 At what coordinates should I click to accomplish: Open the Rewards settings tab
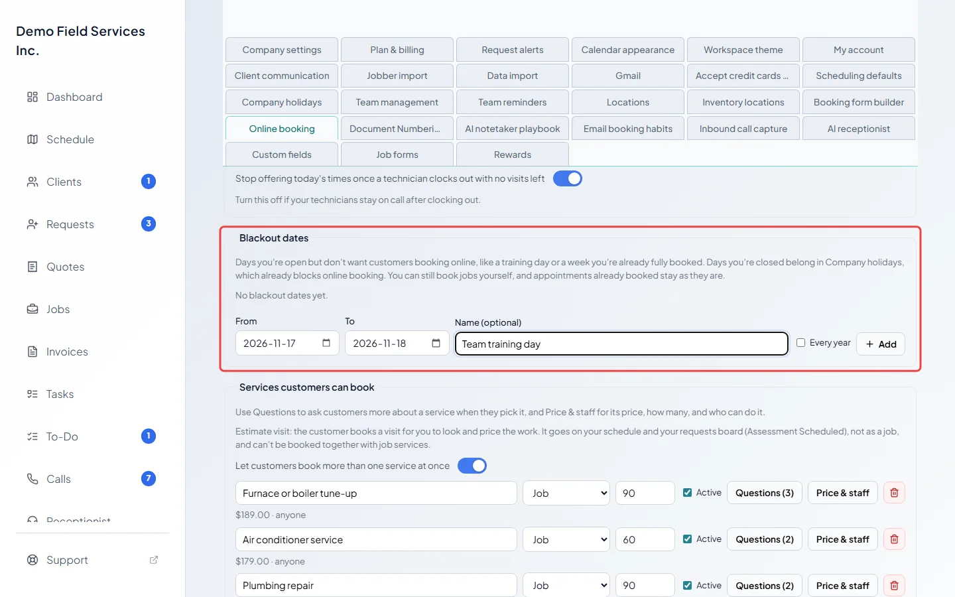pos(513,155)
